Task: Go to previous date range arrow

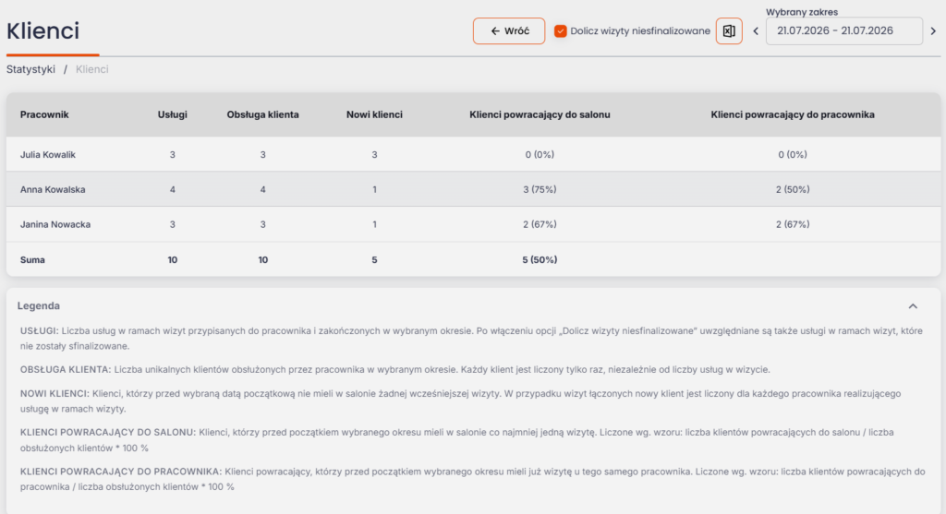Action: tap(756, 30)
